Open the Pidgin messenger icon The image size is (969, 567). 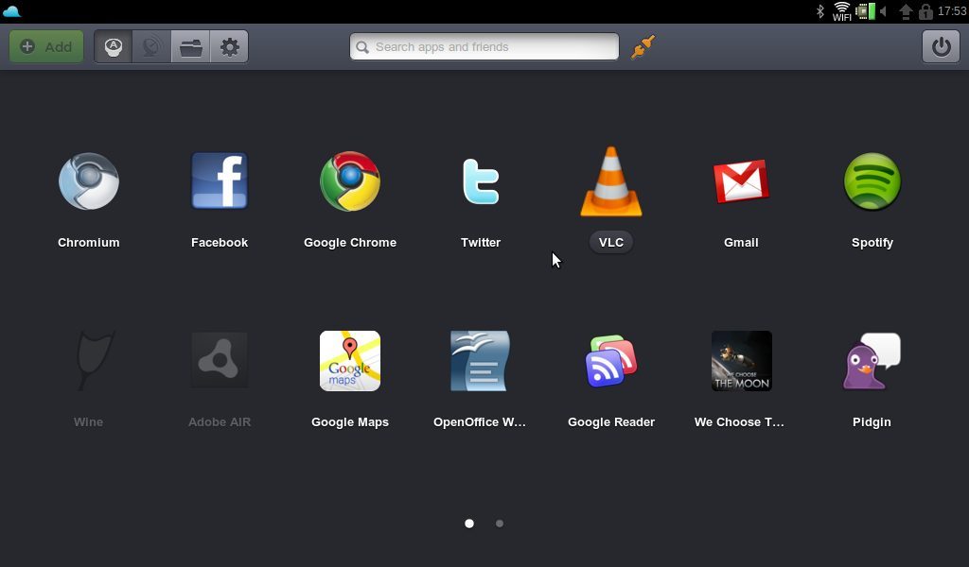tap(872, 361)
